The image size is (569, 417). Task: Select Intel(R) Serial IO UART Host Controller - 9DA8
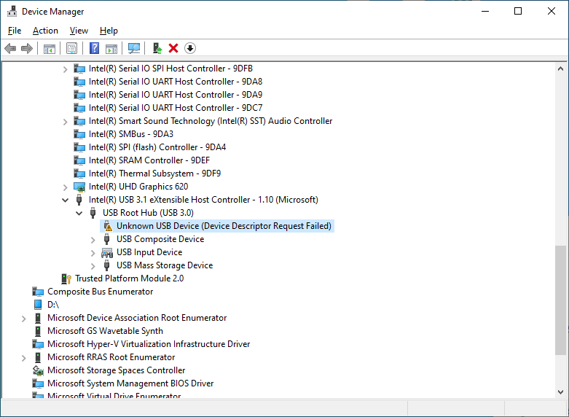click(176, 82)
